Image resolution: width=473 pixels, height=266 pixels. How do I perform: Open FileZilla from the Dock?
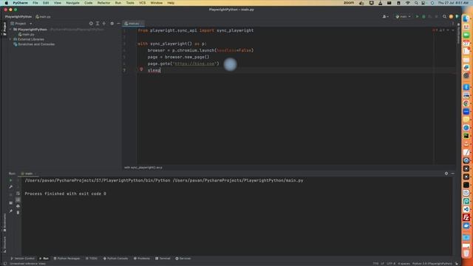pyautogui.click(x=466, y=217)
